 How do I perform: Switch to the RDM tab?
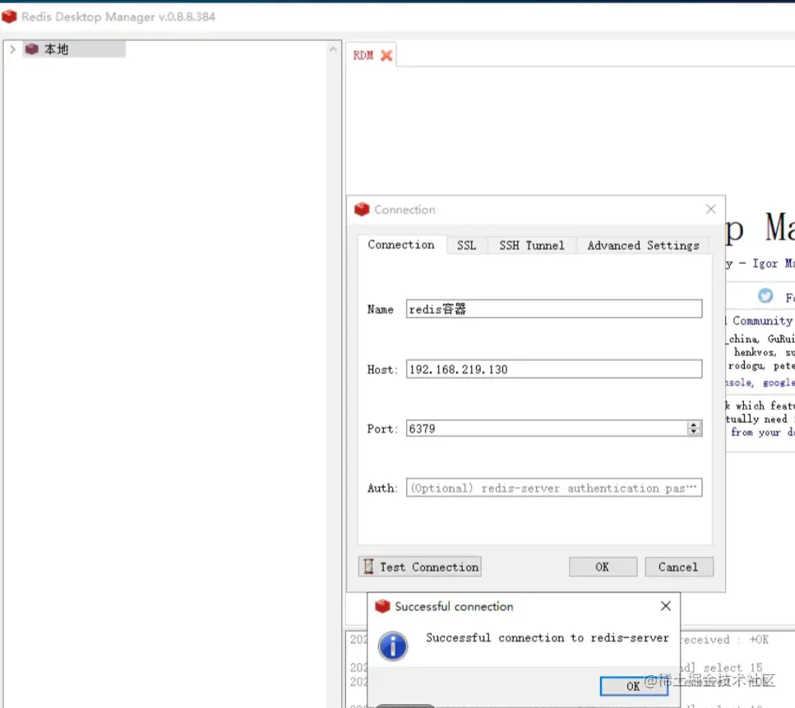pyautogui.click(x=363, y=55)
